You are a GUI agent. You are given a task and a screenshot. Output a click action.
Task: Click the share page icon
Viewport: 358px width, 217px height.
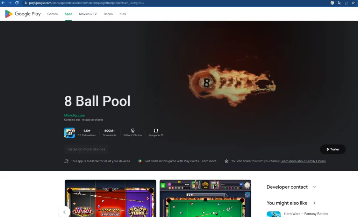[346, 3]
